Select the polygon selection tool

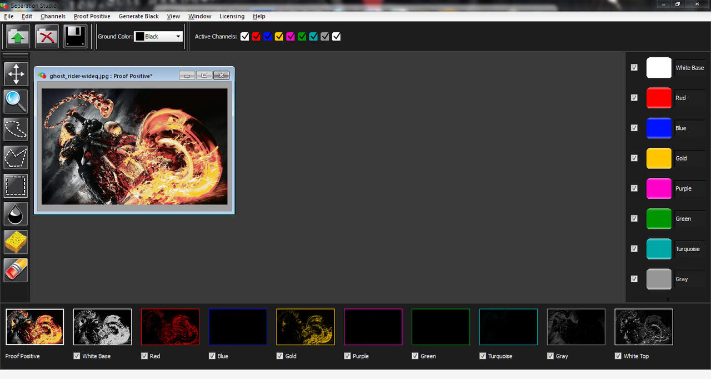(16, 158)
